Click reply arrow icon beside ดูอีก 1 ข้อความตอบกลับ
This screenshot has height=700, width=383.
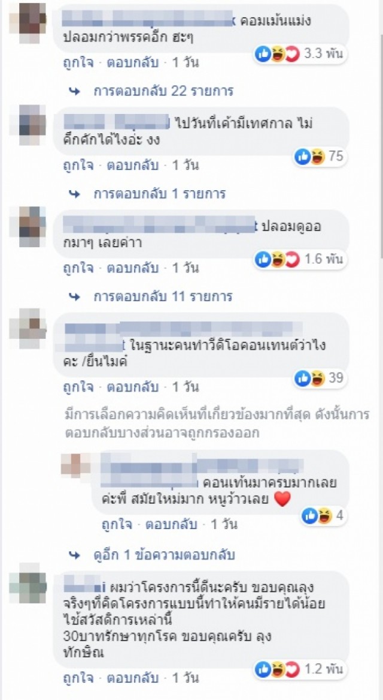click(x=75, y=555)
